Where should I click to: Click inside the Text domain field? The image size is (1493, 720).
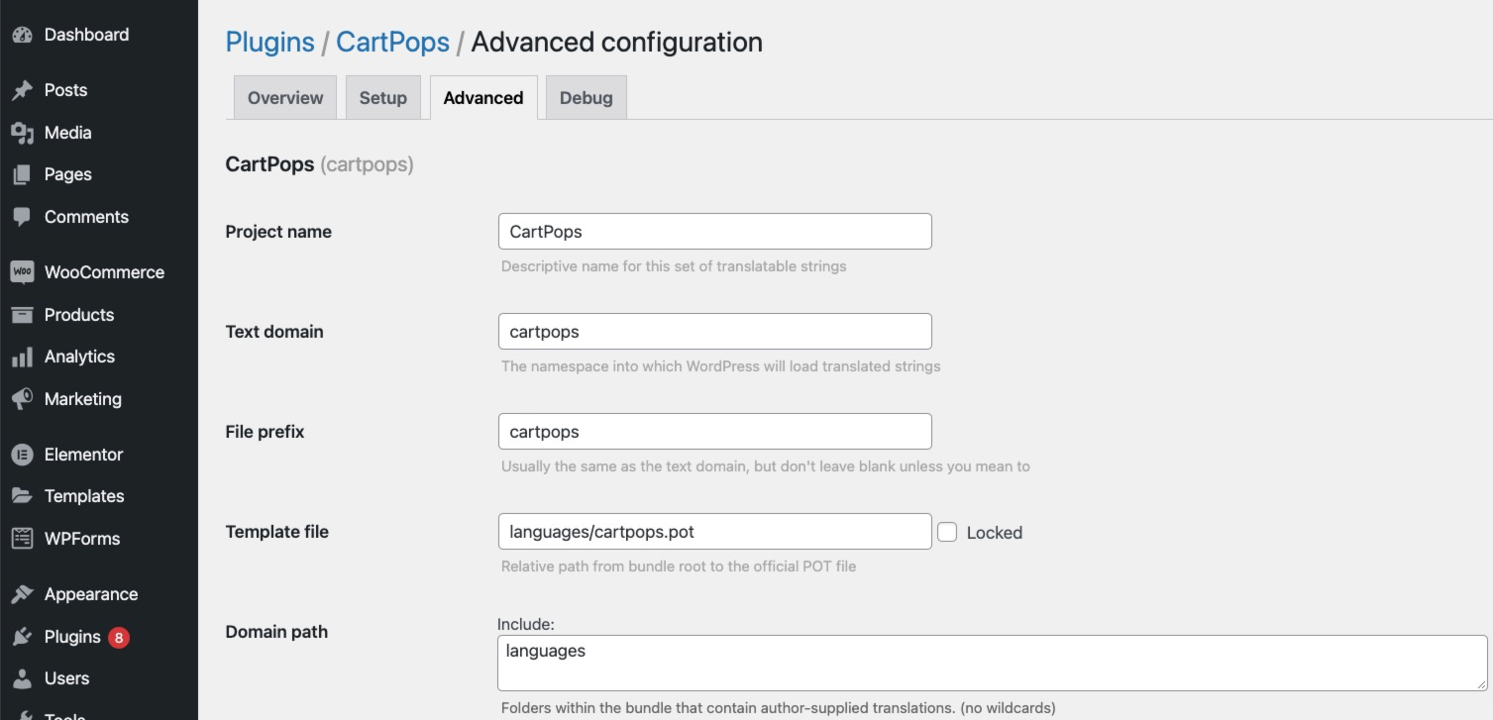(714, 331)
